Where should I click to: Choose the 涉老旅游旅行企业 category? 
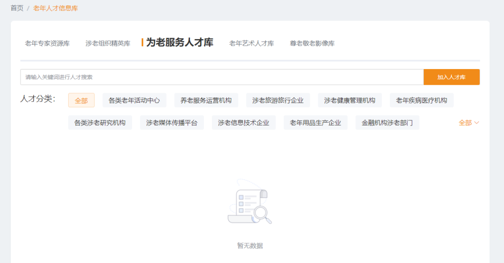tap(278, 100)
